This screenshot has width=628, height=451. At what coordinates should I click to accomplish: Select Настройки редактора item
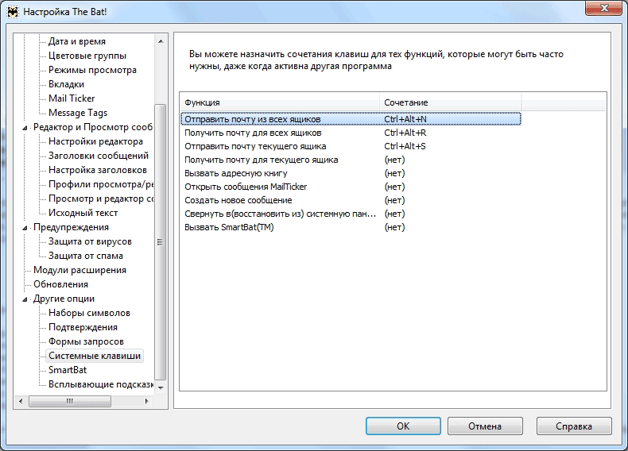(x=95, y=141)
